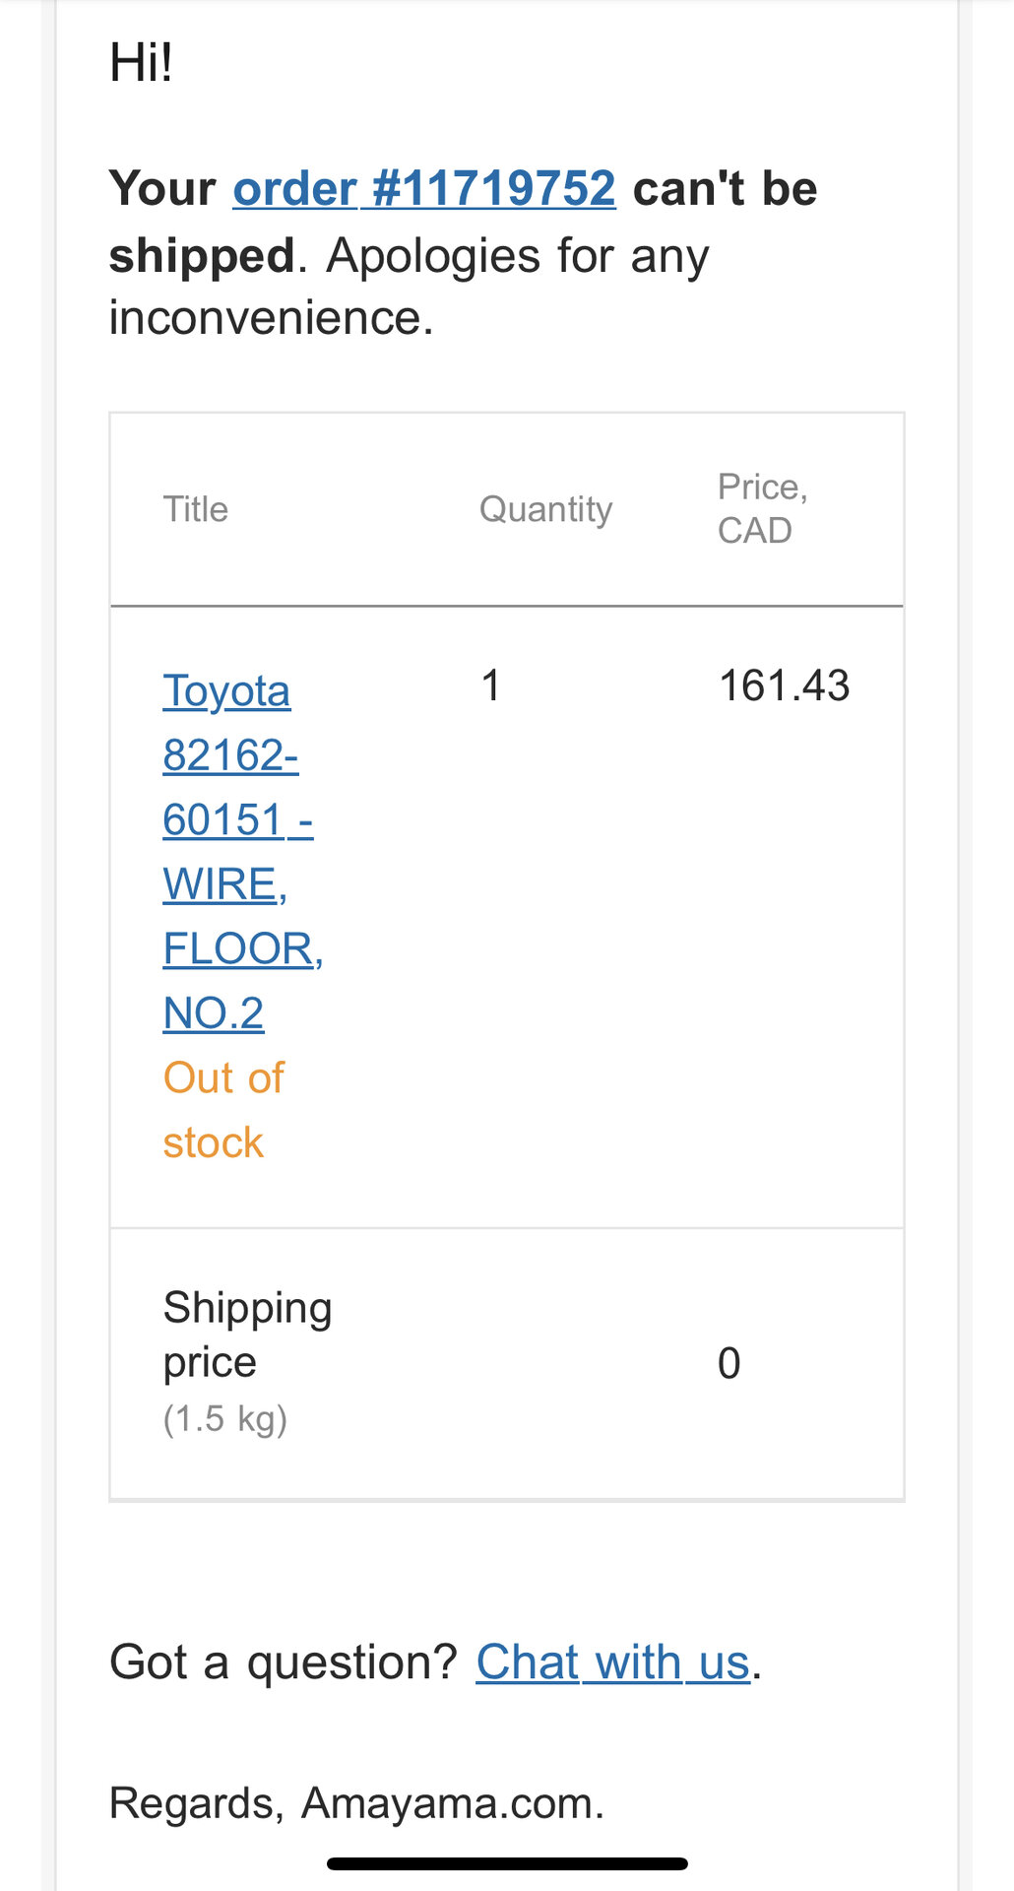The image size is (1014, 1891).
Task: Tap the Hi! greeting text
Action: (141, 63)
